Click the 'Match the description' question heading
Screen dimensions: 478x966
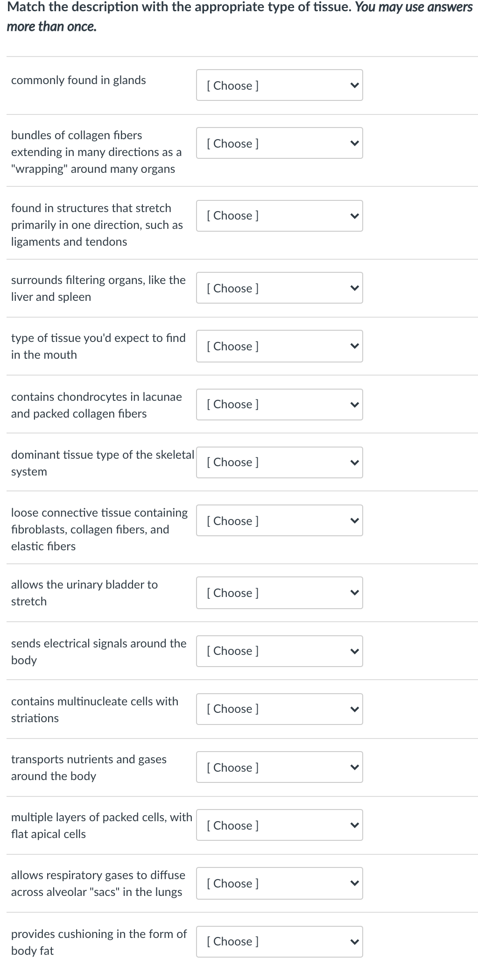click(240, 17)
